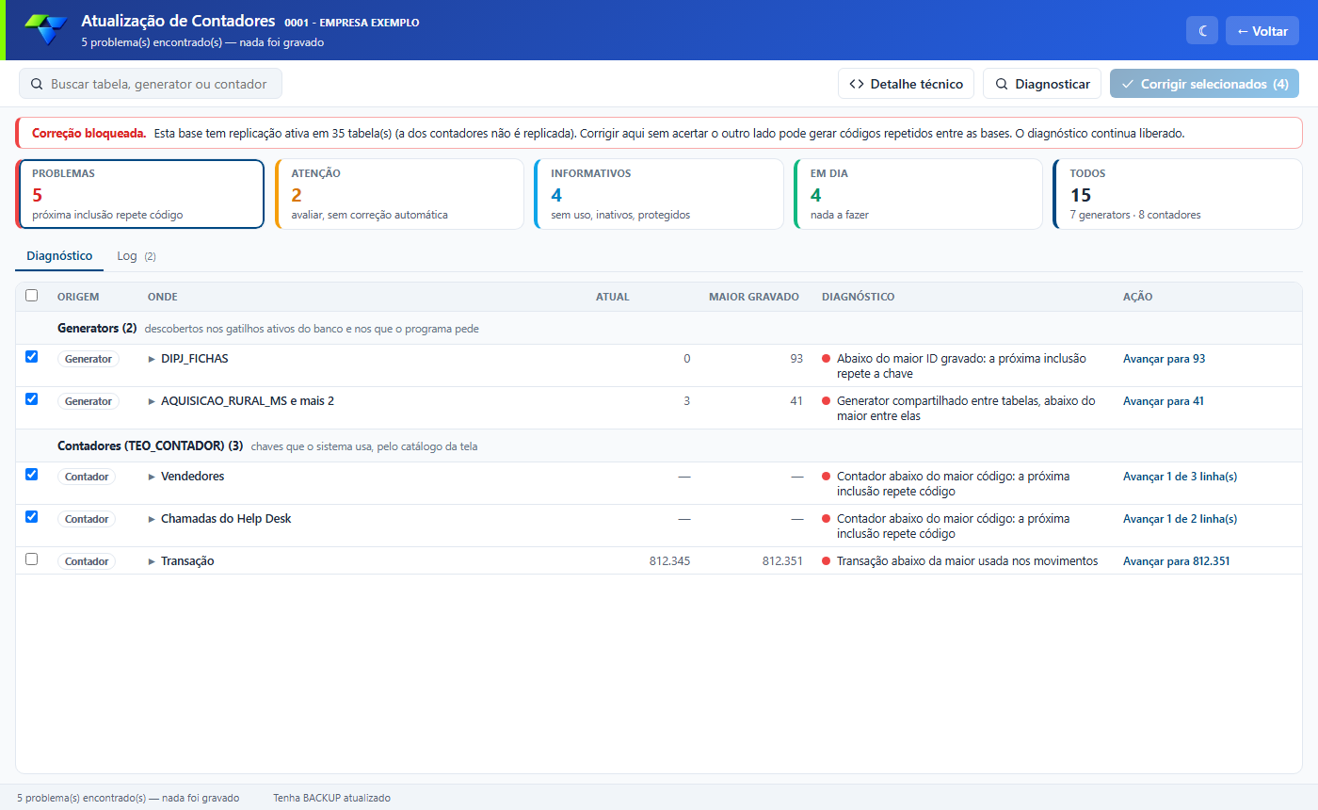Click the Tenha BACKUP atualizado status text

331,798
